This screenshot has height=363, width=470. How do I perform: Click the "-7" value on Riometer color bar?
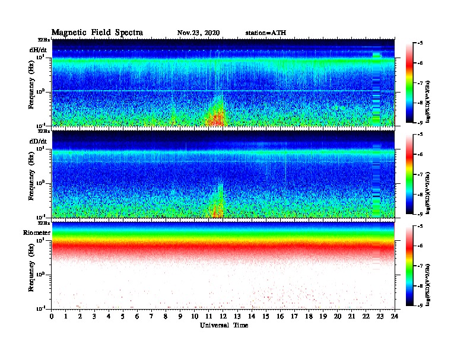420,266
